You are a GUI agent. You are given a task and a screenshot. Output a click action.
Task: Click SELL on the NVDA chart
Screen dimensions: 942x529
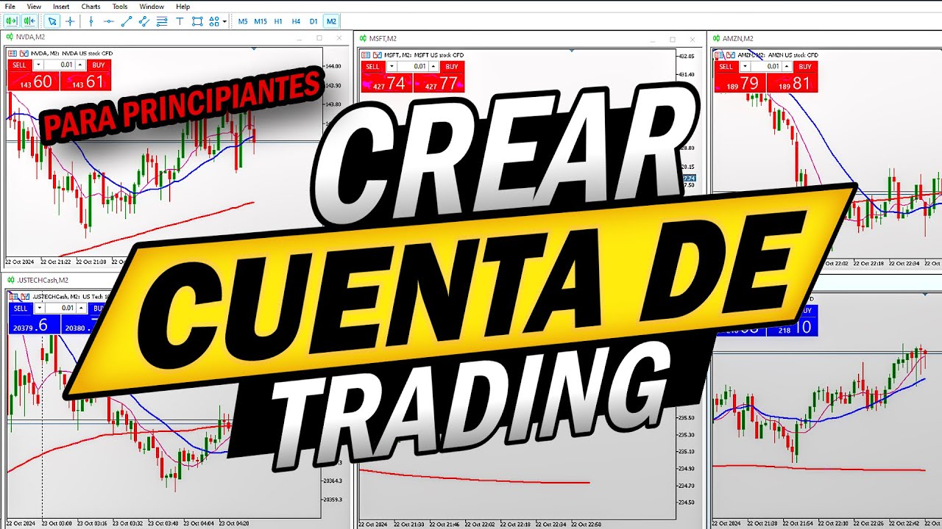click(x=20, y=65)
